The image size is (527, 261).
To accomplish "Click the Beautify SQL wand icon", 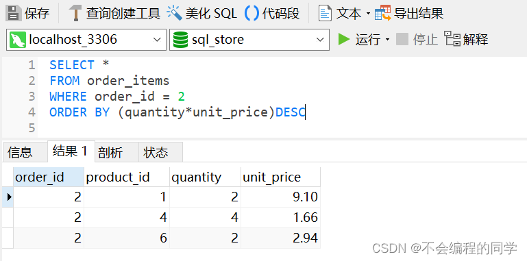I will coord(174,13).
